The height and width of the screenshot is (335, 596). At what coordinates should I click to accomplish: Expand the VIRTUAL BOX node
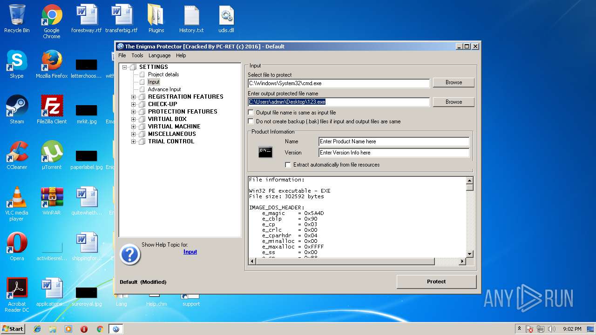(x=133, y=119)
